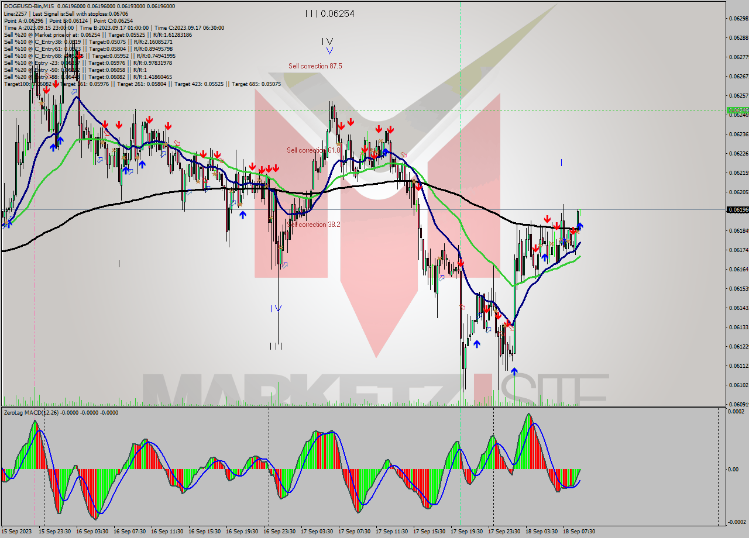Click the -0.0002 MACD scale label
Viewport: 749px width, 538px height.
coord(737,522)
